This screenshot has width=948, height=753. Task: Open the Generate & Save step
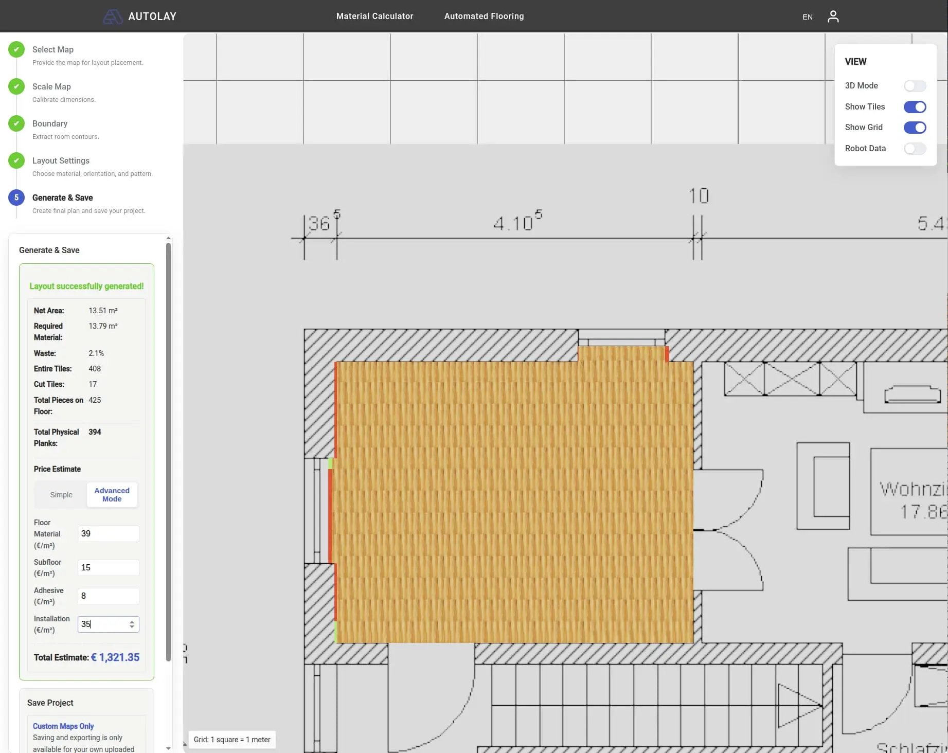click(63, 198)
